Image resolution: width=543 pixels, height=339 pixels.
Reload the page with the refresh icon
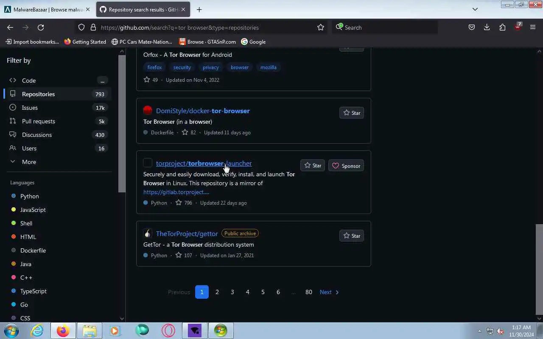tap(41, 27)
